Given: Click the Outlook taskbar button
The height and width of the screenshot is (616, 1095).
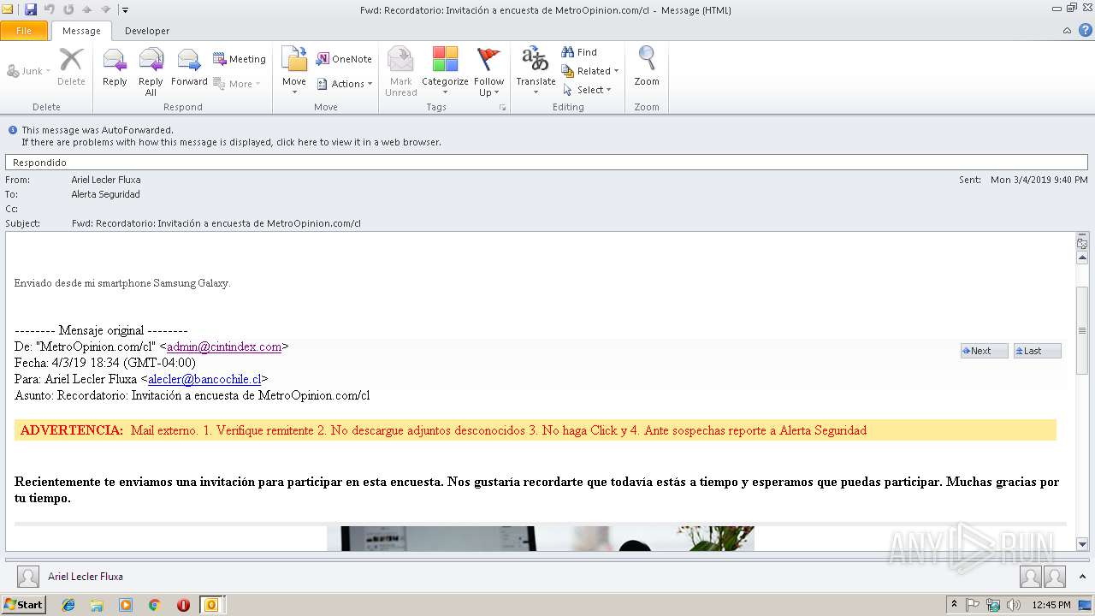Looking at the screenshot, I should [210, 605].
